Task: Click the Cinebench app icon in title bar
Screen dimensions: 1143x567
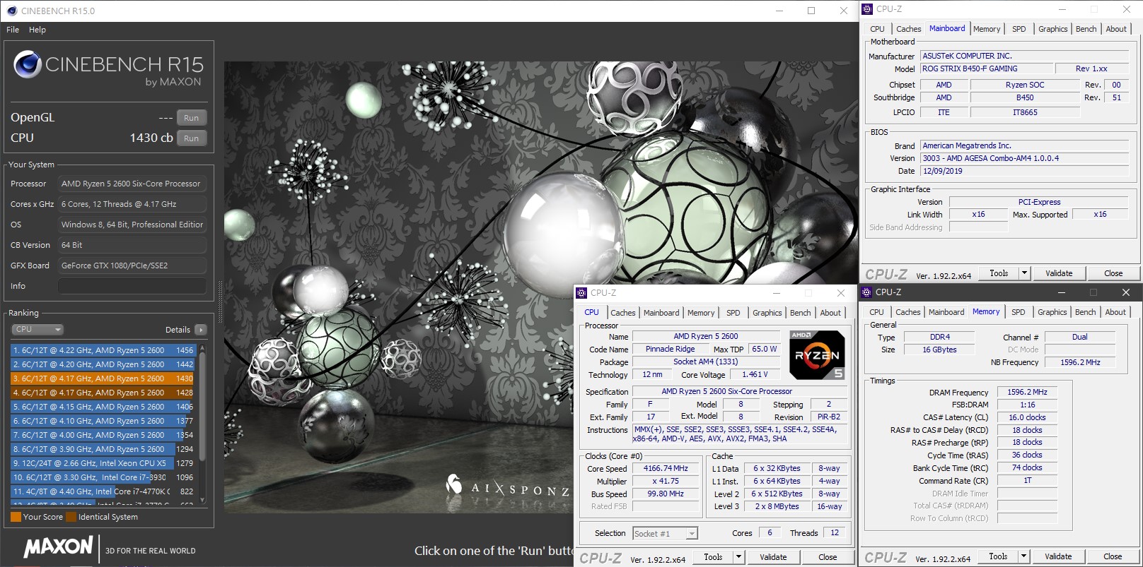Action: click(x=11, y=11)
